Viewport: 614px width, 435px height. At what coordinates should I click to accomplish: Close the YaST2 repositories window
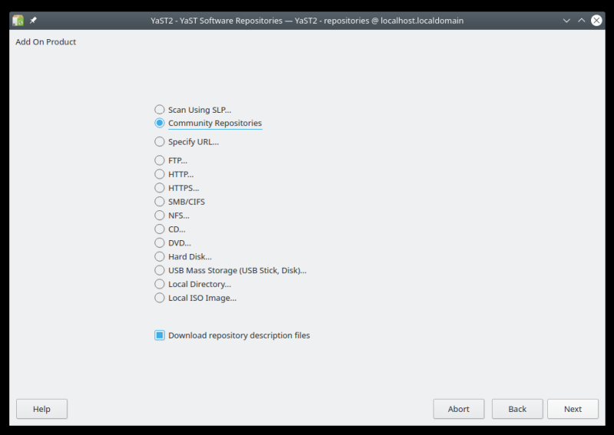coord(596,21)
